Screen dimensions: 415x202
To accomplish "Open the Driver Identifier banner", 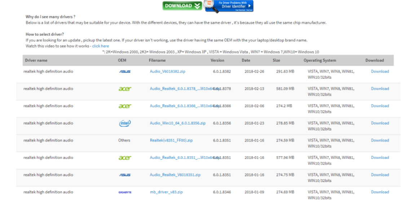I will pyautogui.click(x=229, y=6).
